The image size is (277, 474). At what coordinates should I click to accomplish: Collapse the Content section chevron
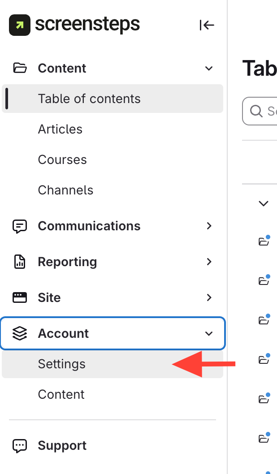coord(208,69)
